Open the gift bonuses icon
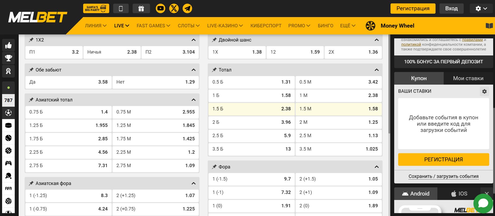Image resolution: width=495 pixels, height=216 pixels. point(141,8)
